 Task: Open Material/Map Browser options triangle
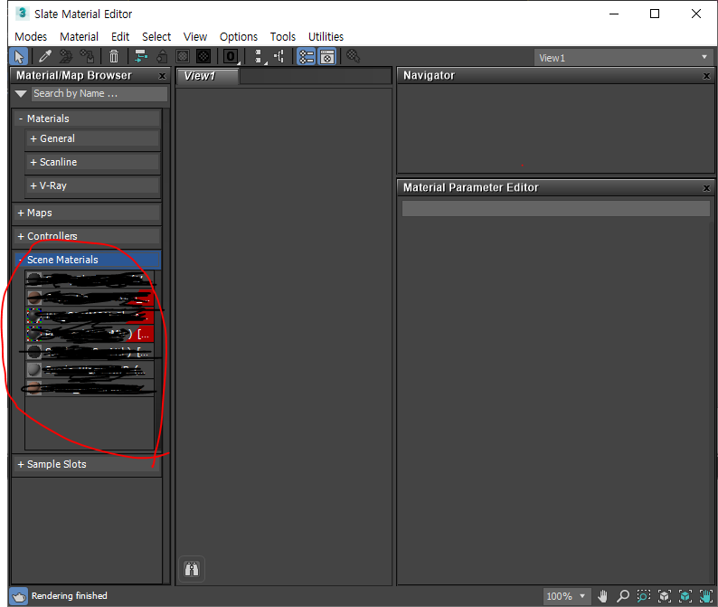pos(21,94)
